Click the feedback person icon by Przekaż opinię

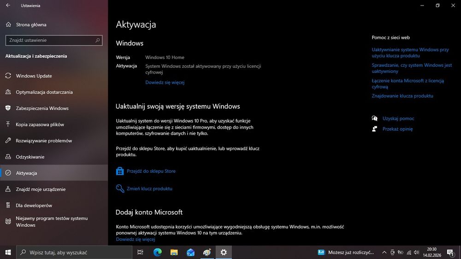[374, 129]
